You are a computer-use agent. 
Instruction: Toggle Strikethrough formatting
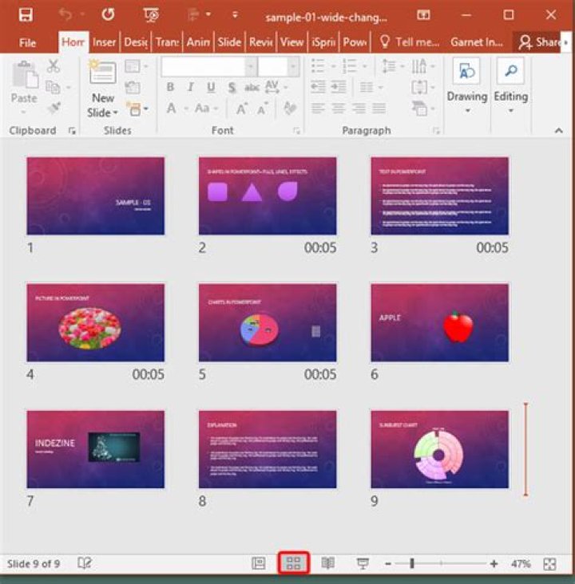(252, 88)
